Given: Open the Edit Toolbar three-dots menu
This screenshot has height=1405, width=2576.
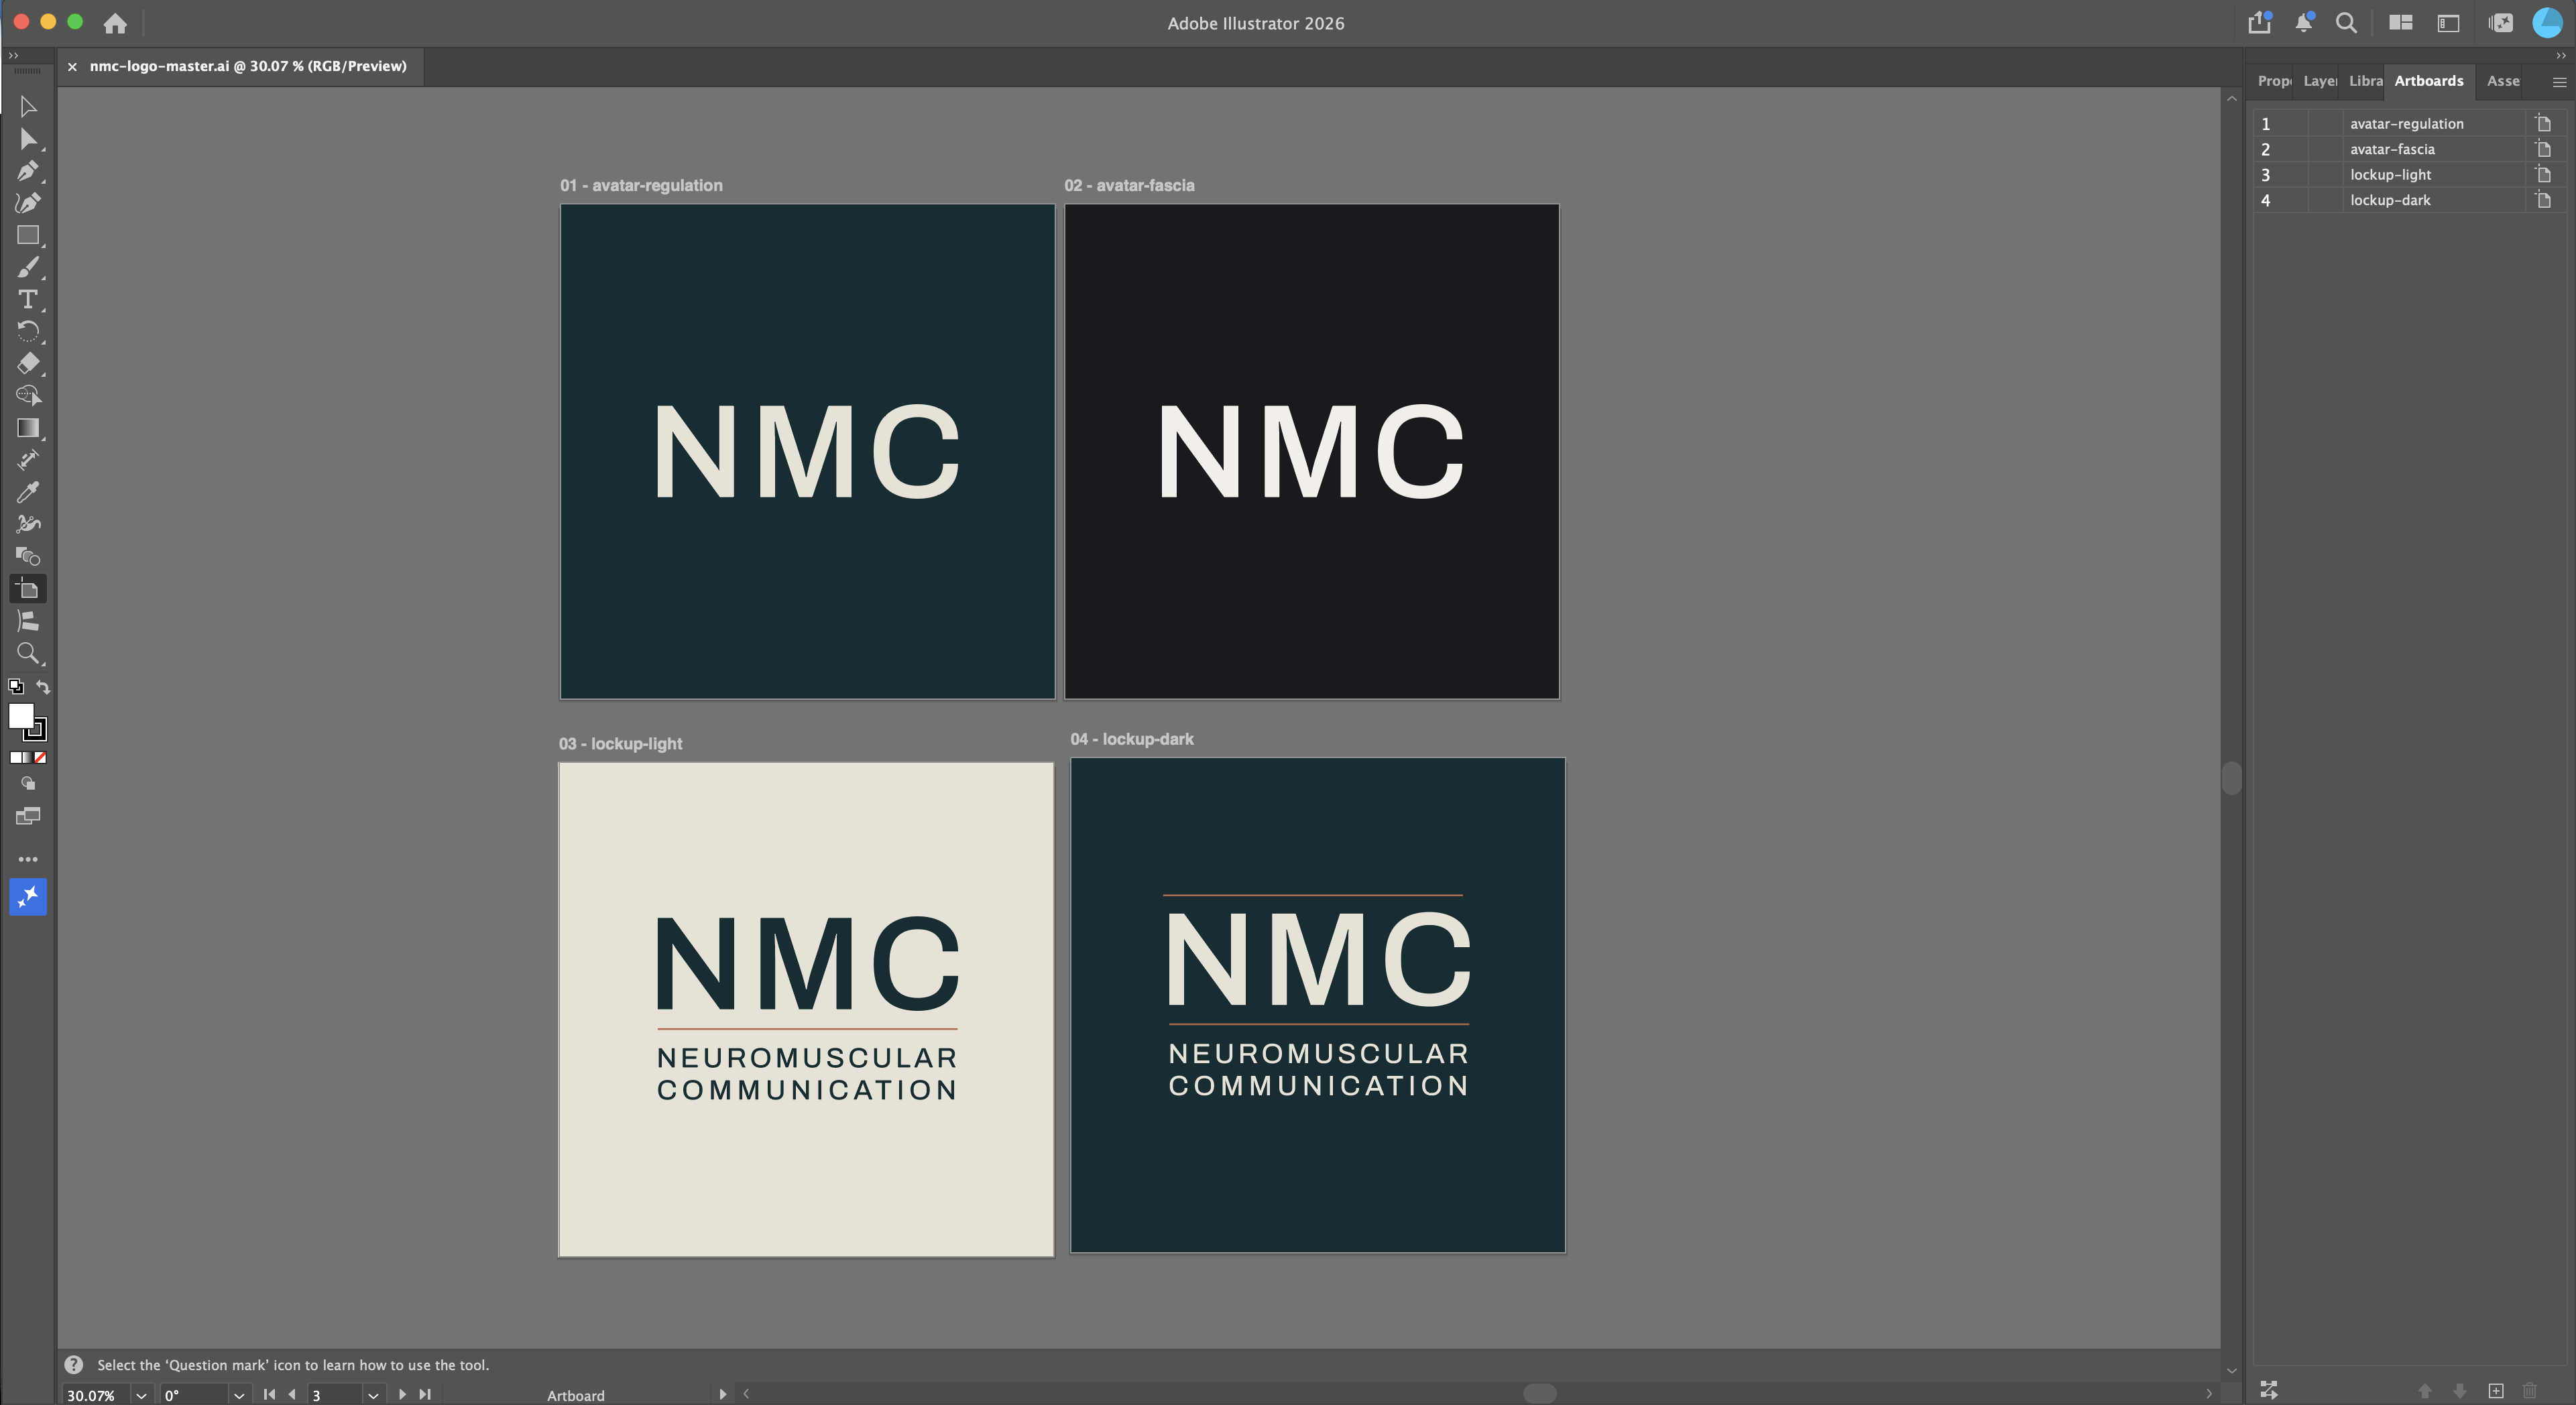Looking at the screenshot, I should point(28,859).
